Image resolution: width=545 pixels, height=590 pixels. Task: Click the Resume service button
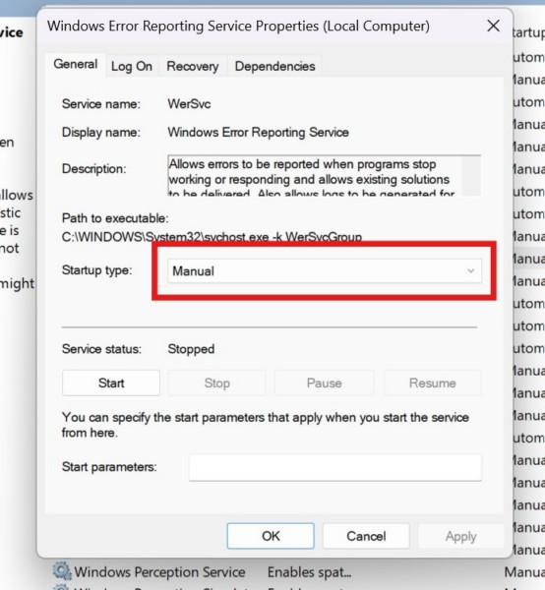coord(433,383)
